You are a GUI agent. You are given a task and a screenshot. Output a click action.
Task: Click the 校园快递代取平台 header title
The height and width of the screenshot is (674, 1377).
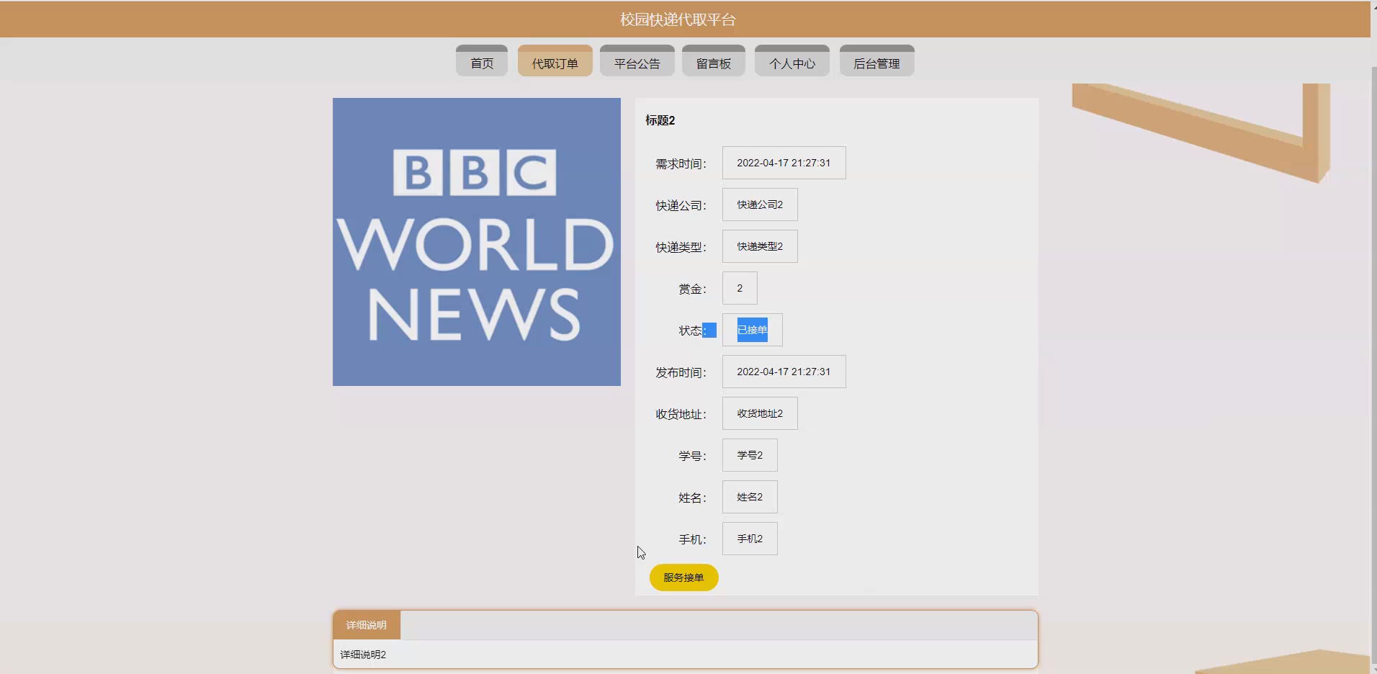pos(678,19)
